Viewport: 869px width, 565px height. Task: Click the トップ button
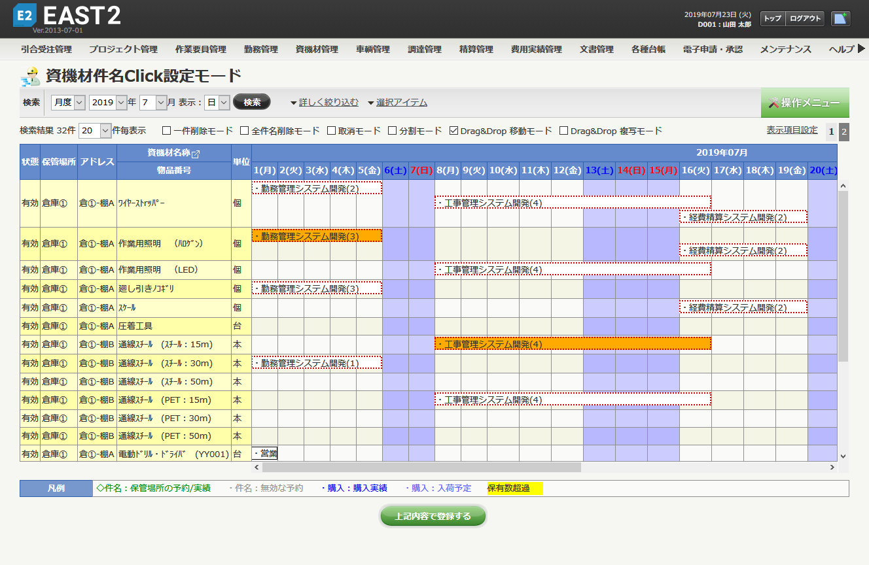click(773, 19)
